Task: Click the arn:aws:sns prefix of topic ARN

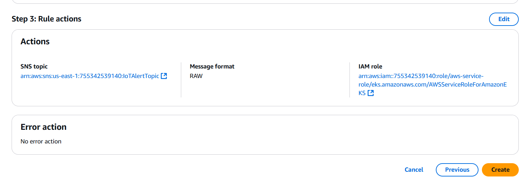Action: pyautogui.click(x=34, y=76)
